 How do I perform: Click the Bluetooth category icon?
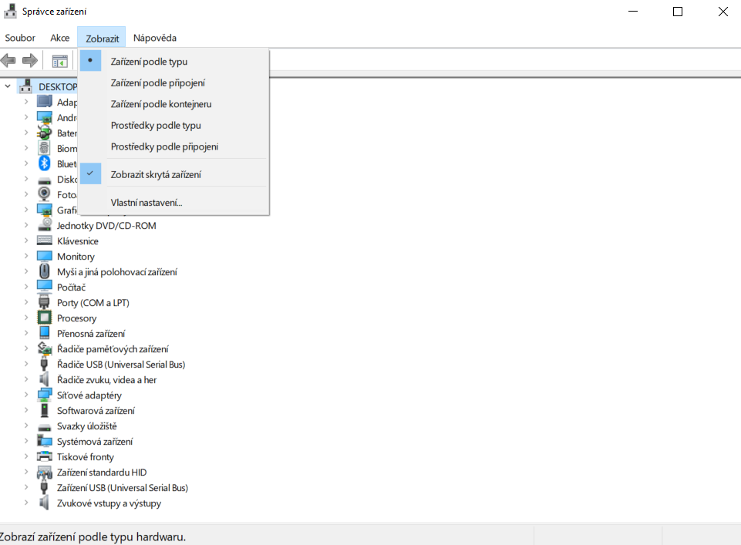(x=45, y=163)
